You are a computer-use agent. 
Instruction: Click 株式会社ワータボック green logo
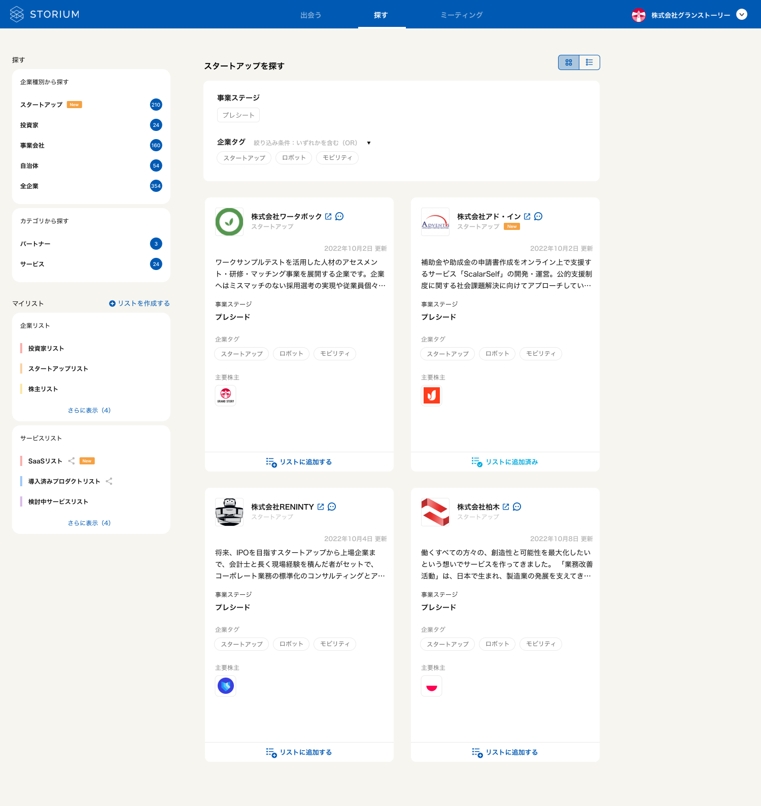point(229,222)
